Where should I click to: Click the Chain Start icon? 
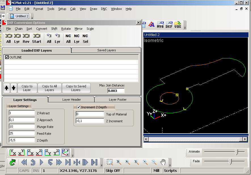[37, 39]
